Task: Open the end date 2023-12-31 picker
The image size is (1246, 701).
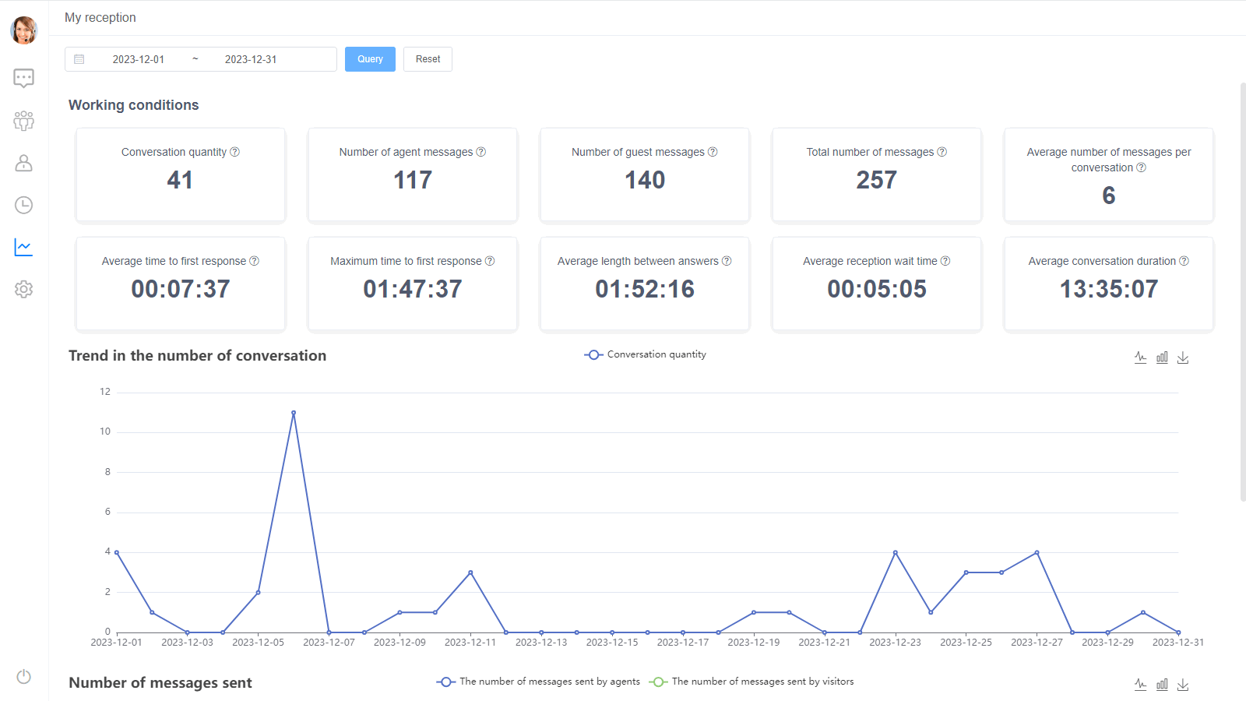Action: click(251, 59)
